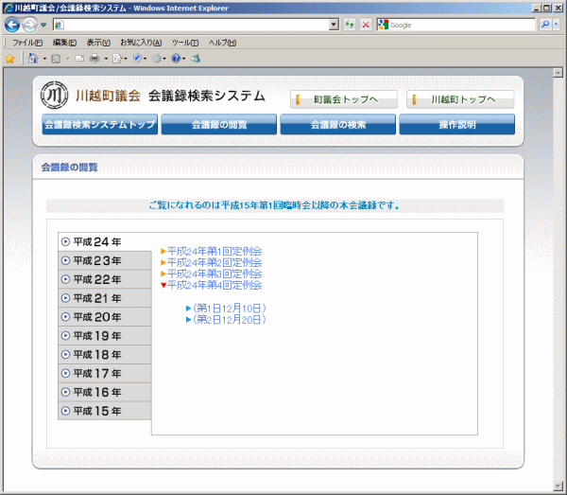This screenshot has width=567, height=495.
Task: Collapse 平成24年第4回定例会
Action: click(x=212, y=285)
